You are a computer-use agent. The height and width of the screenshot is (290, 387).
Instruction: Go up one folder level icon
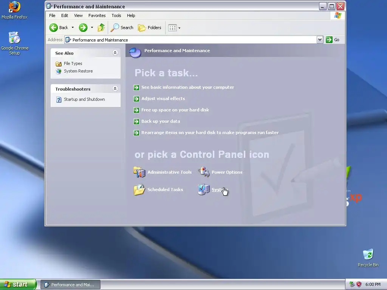coord(101,28)
